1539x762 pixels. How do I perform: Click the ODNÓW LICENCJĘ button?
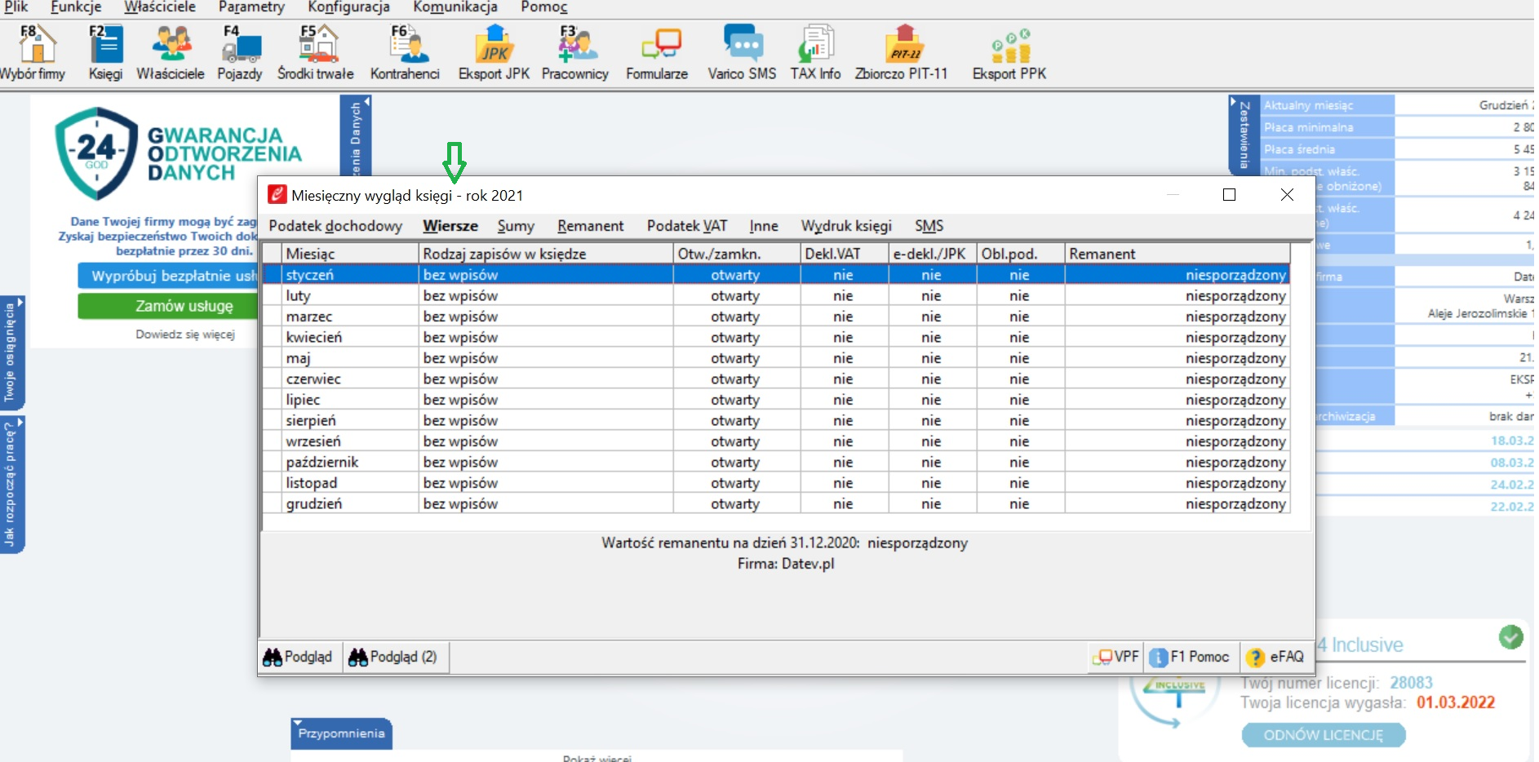[x=1324, y=735]
